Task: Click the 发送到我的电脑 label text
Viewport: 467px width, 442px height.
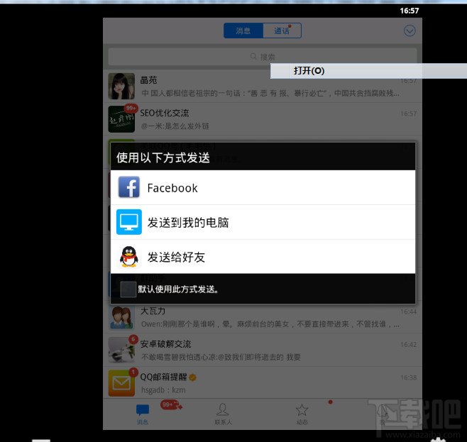Action: [188, 223]
